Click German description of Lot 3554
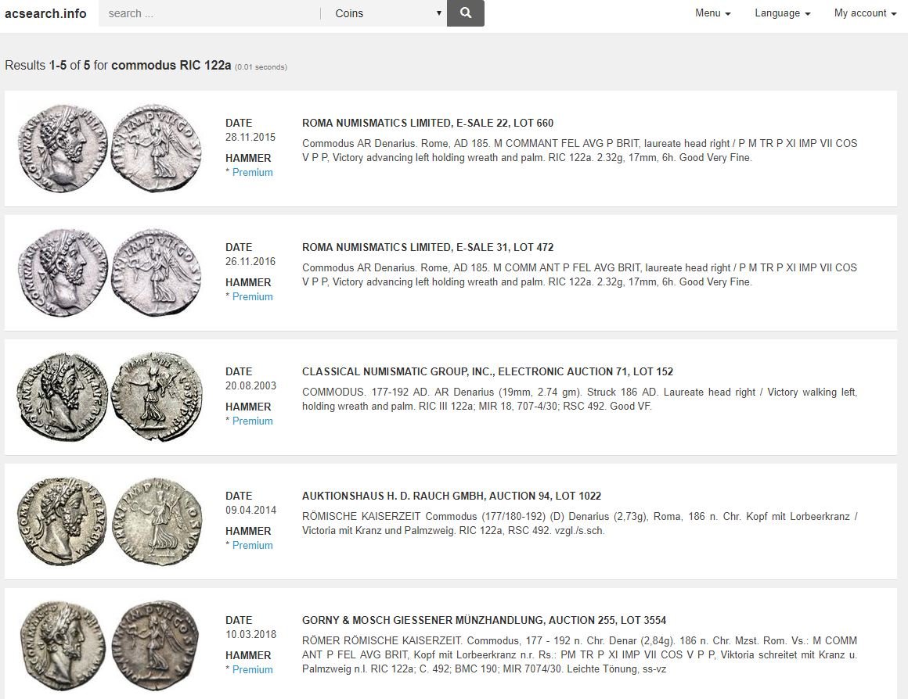This screenshot has width=908, height=699. point(579,655)
